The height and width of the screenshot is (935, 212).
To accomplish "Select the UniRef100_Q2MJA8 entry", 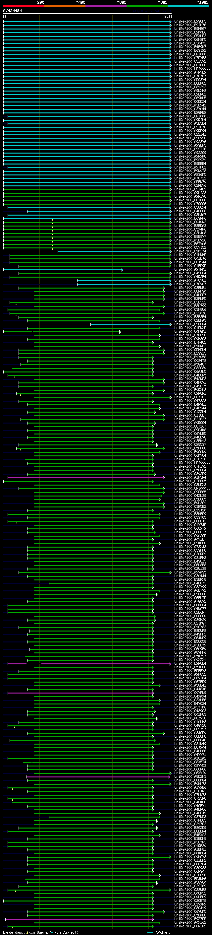I will [190, 233].
